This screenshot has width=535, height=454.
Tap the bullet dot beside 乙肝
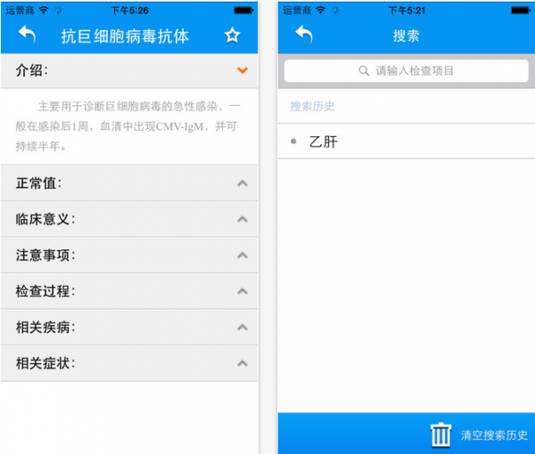[x=294, y=142]
